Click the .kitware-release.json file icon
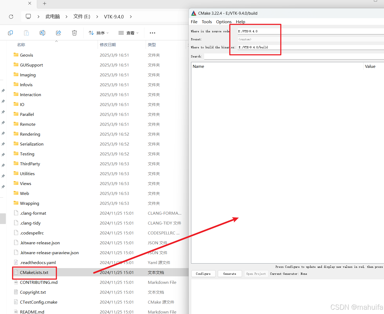 (16, 242)
